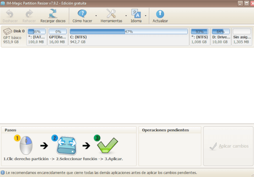The image size is (254, 177).
Task: Maximize the Partition Resizer window
Action: (x=247, y=4)
